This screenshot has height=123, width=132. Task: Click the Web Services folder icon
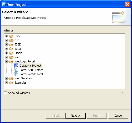click(x=11, y=78)
